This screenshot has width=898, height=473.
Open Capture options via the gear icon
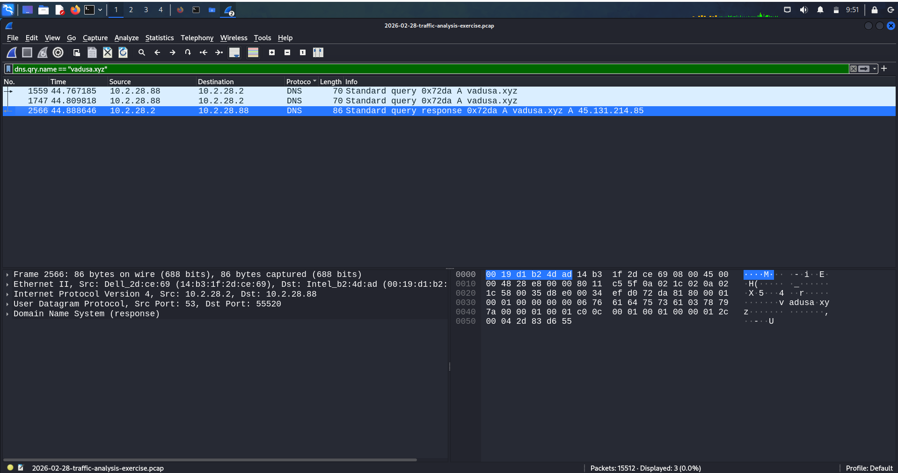(58, 52)
